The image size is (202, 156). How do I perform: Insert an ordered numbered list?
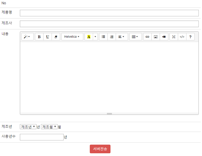click(112, 37)
